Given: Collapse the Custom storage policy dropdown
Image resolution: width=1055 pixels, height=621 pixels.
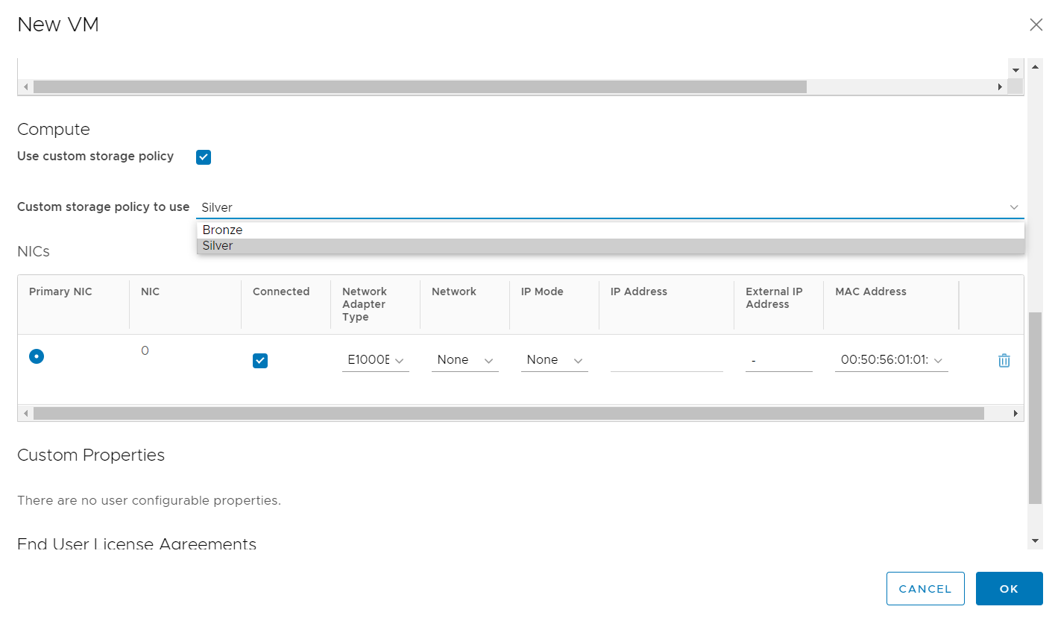Looking at the screenshot, I should pos(1013,207).
